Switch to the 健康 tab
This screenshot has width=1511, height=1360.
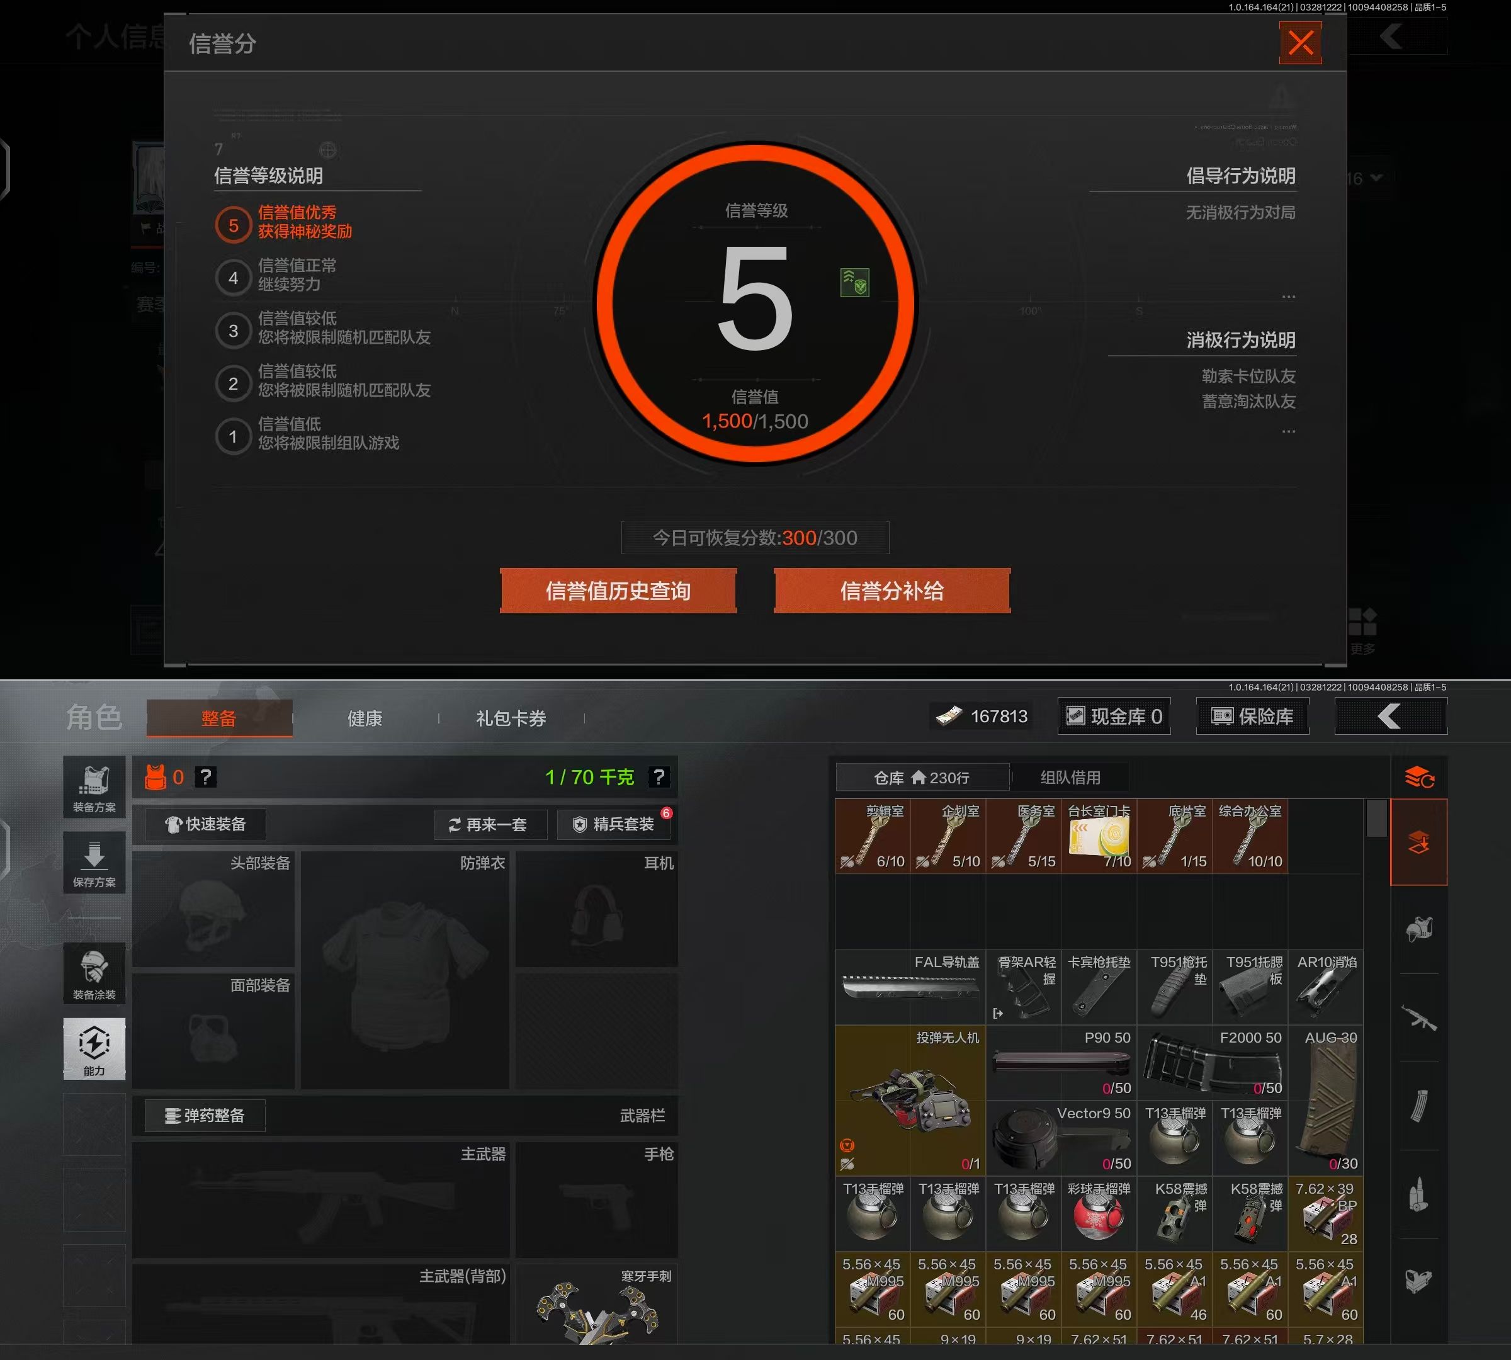click(x=365, y=718)
